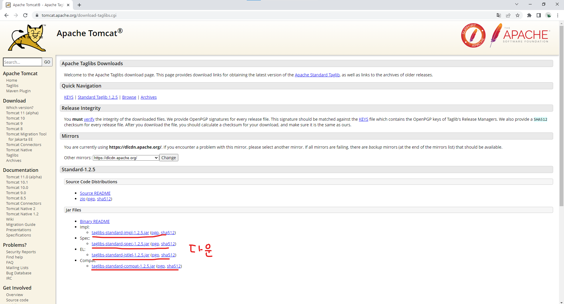
Task: Open the FAQ link
Action: (10, 262)
